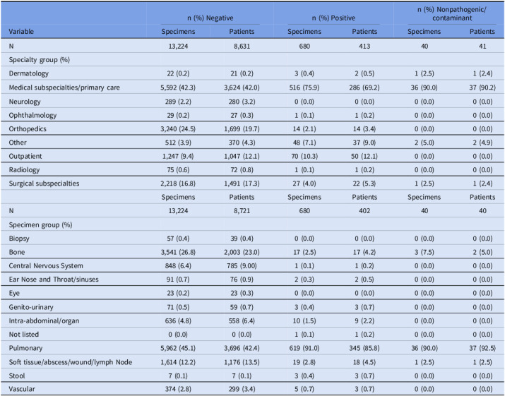The width and height of the screenshot is (505, 396).
Task: Select the Central Nervous System row label
Action: point(46,266)
